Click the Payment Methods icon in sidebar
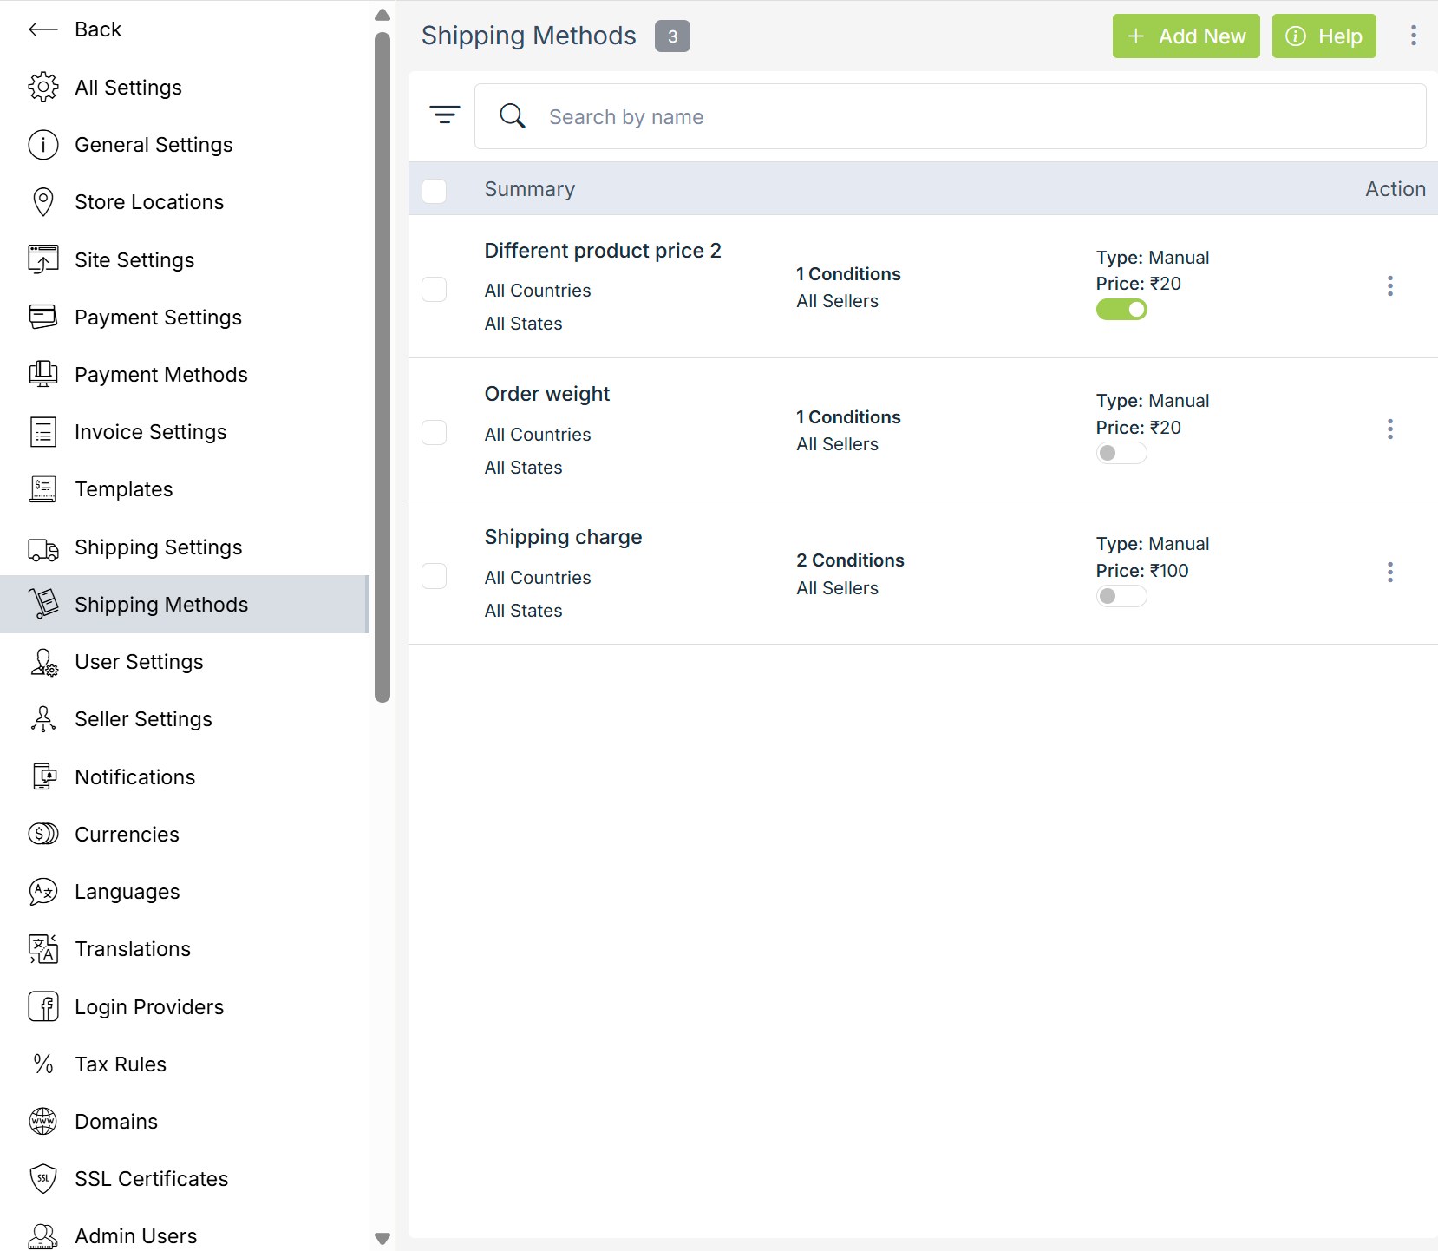Screen dimensions: 1438x1251 (42, 374)
